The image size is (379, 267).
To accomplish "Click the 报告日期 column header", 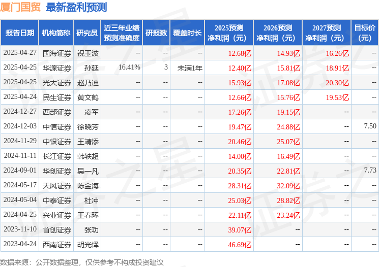I will tap(19, 33).
